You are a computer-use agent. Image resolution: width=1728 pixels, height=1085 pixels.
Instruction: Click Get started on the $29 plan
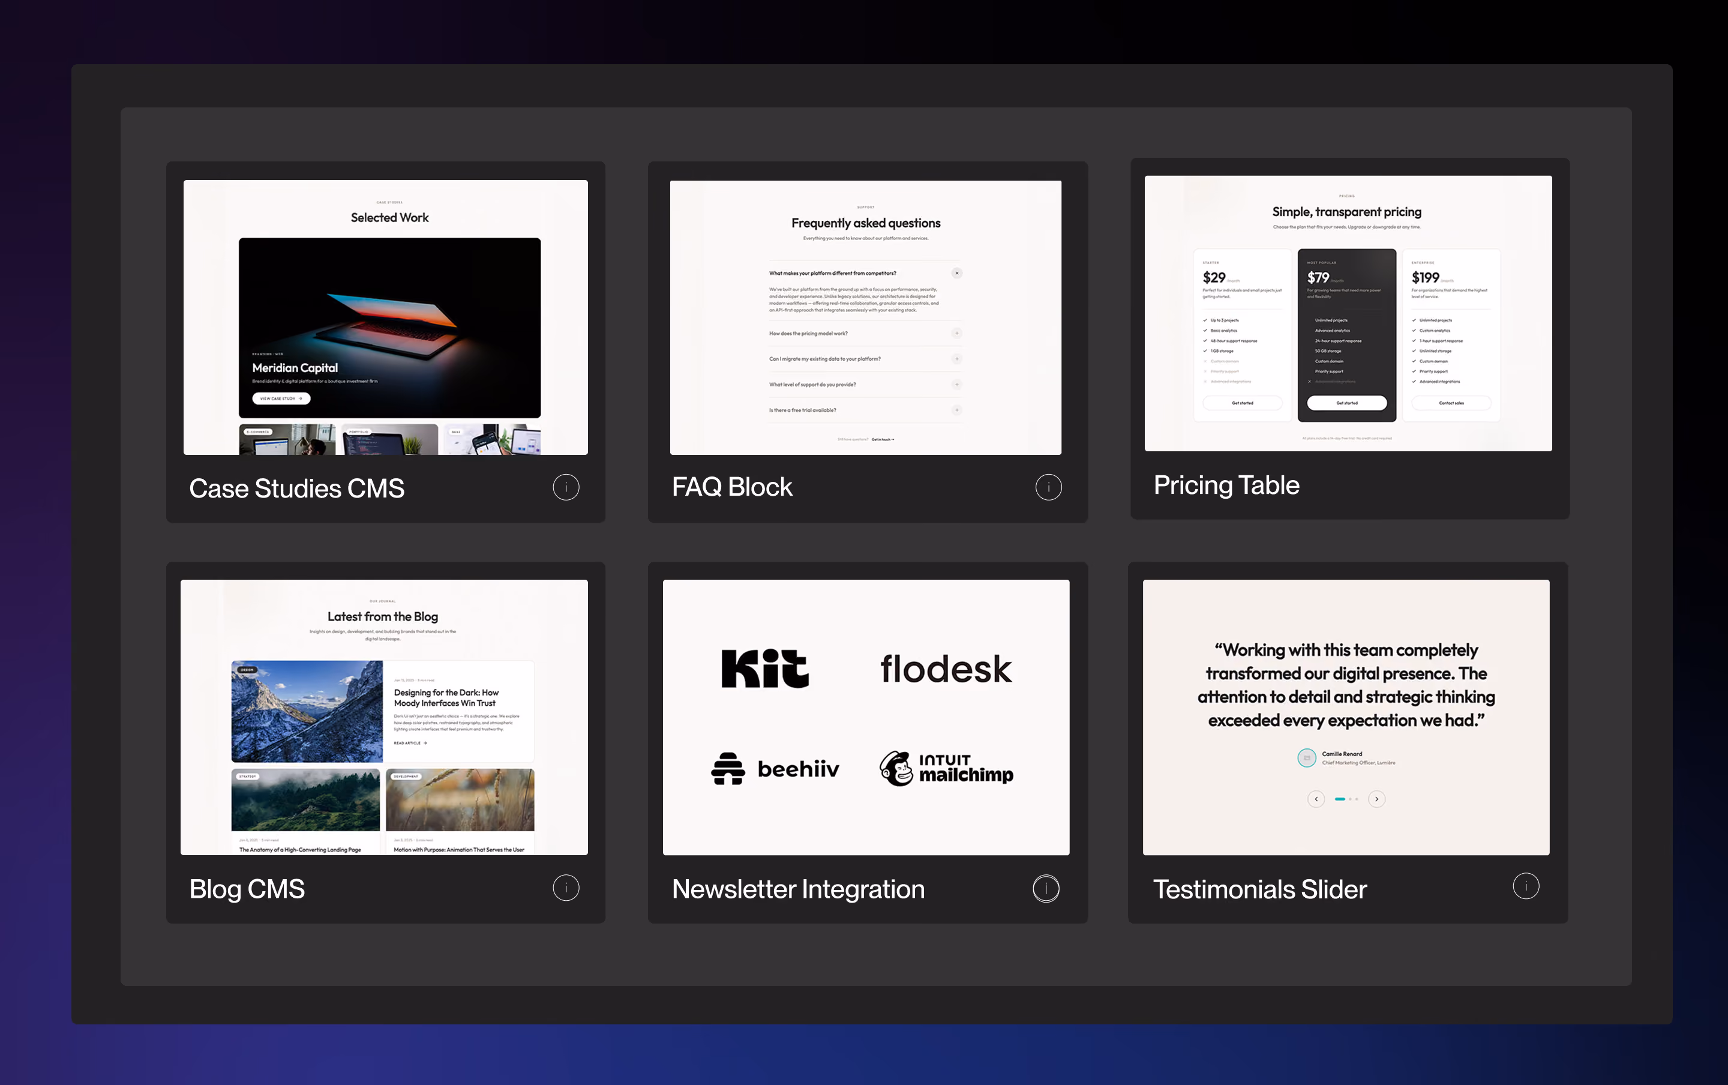coord(1243,403)
